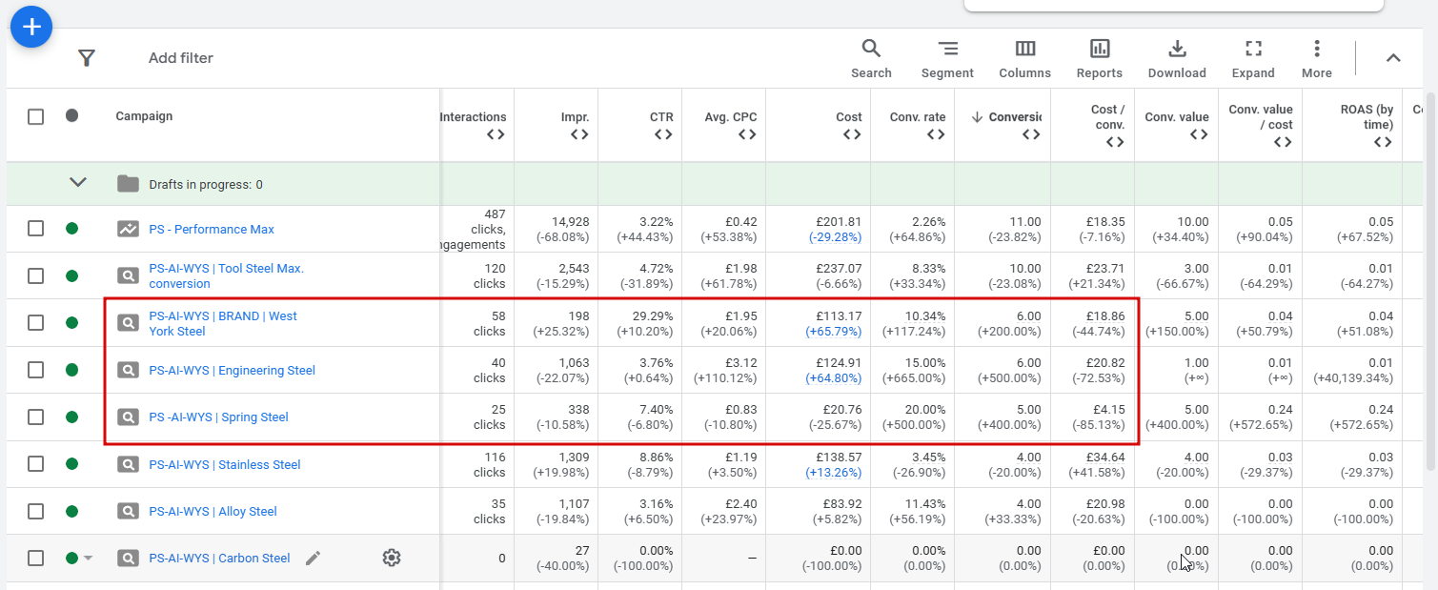
Task: Select the Engineering Steel campaign checkbox
Action: (x=35, y=370)
